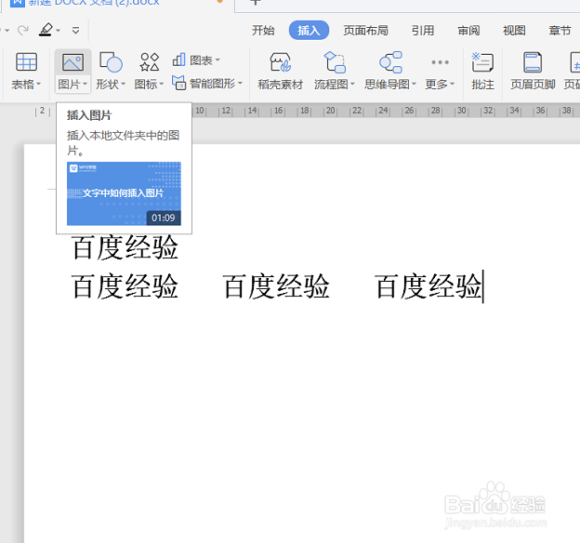Screen dimensions: 580x543
Task: Expand the 图标 dropdown arrow
Action: [162, 84]
